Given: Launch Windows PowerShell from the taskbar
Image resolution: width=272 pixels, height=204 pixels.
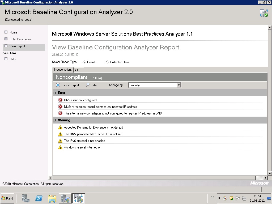Looking at the screenshot, I should (39, 198).
